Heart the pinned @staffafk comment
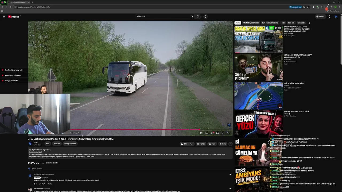Image resolution: width=342 pixels, height=192 pixels. [44, 184]
